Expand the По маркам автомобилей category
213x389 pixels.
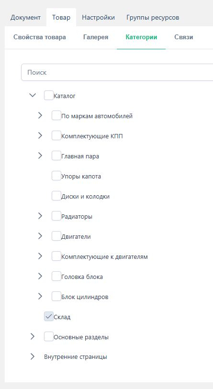point(40,116)
